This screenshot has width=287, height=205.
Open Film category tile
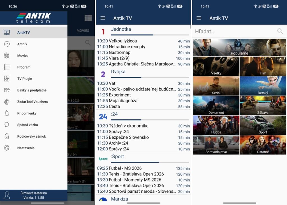263,66
